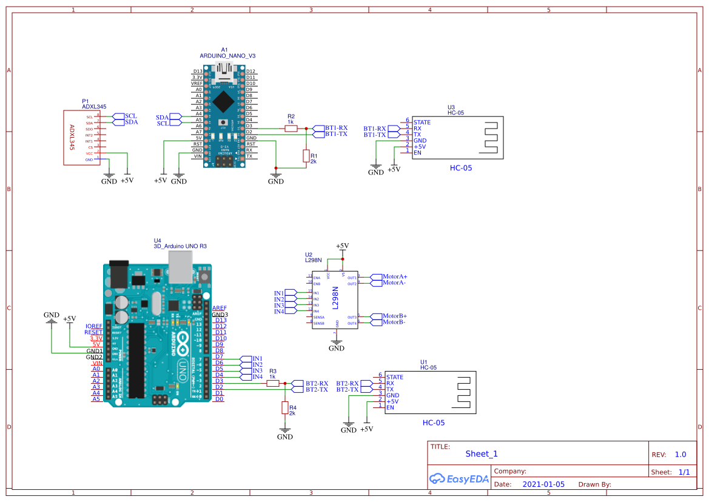Select BT2-RX net flag at U1 HC-05
The image size is (709, 502).
tap(354, 384)
